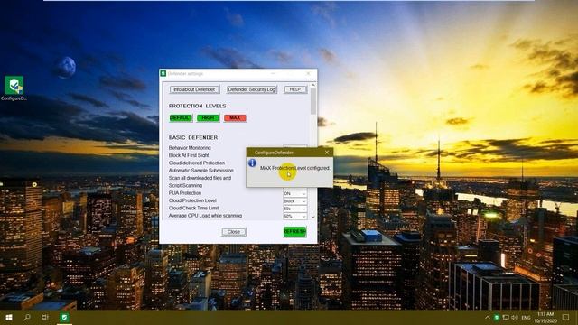Image resolution: width=578 pixels, height=325 pixels.
Task: Click the green REFRESH button
Action: 295,232
